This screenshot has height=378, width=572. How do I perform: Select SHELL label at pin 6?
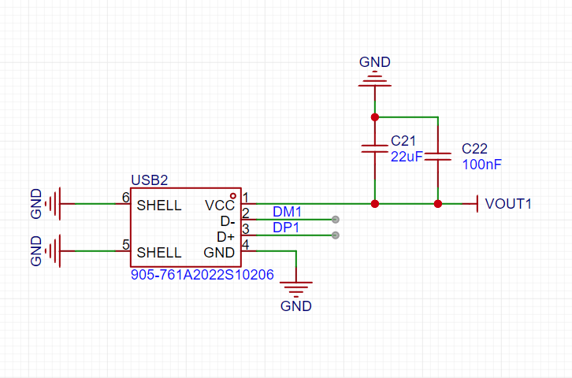point(159,206)
